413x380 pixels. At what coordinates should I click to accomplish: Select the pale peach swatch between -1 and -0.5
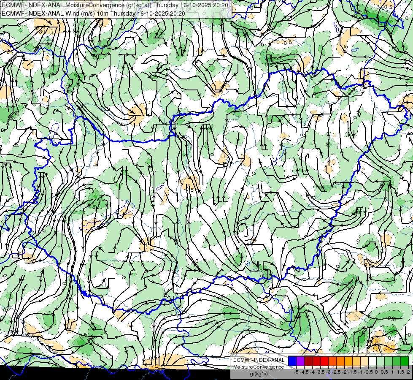[x=364, y=361]
